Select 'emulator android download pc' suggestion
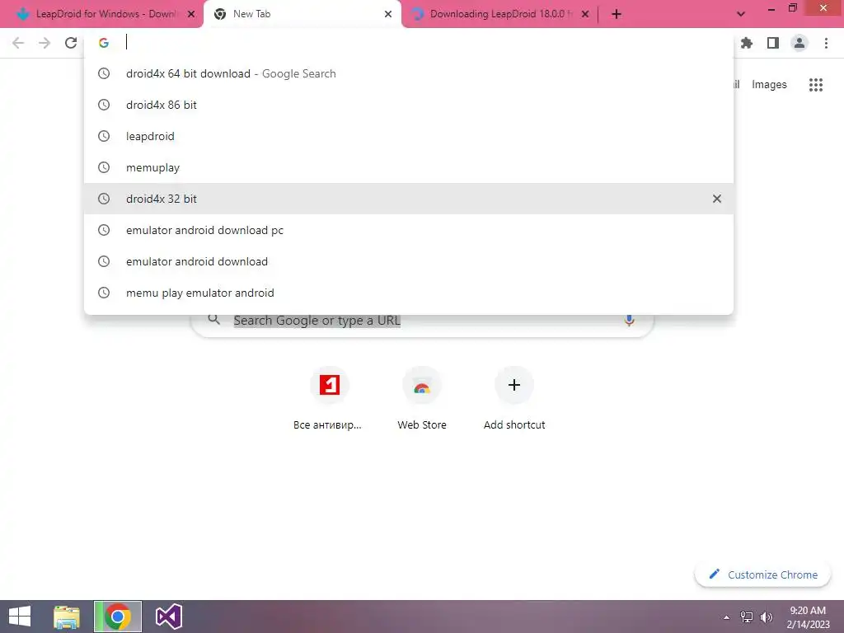This screenshot has height=633, width=844. pos(409,230)
